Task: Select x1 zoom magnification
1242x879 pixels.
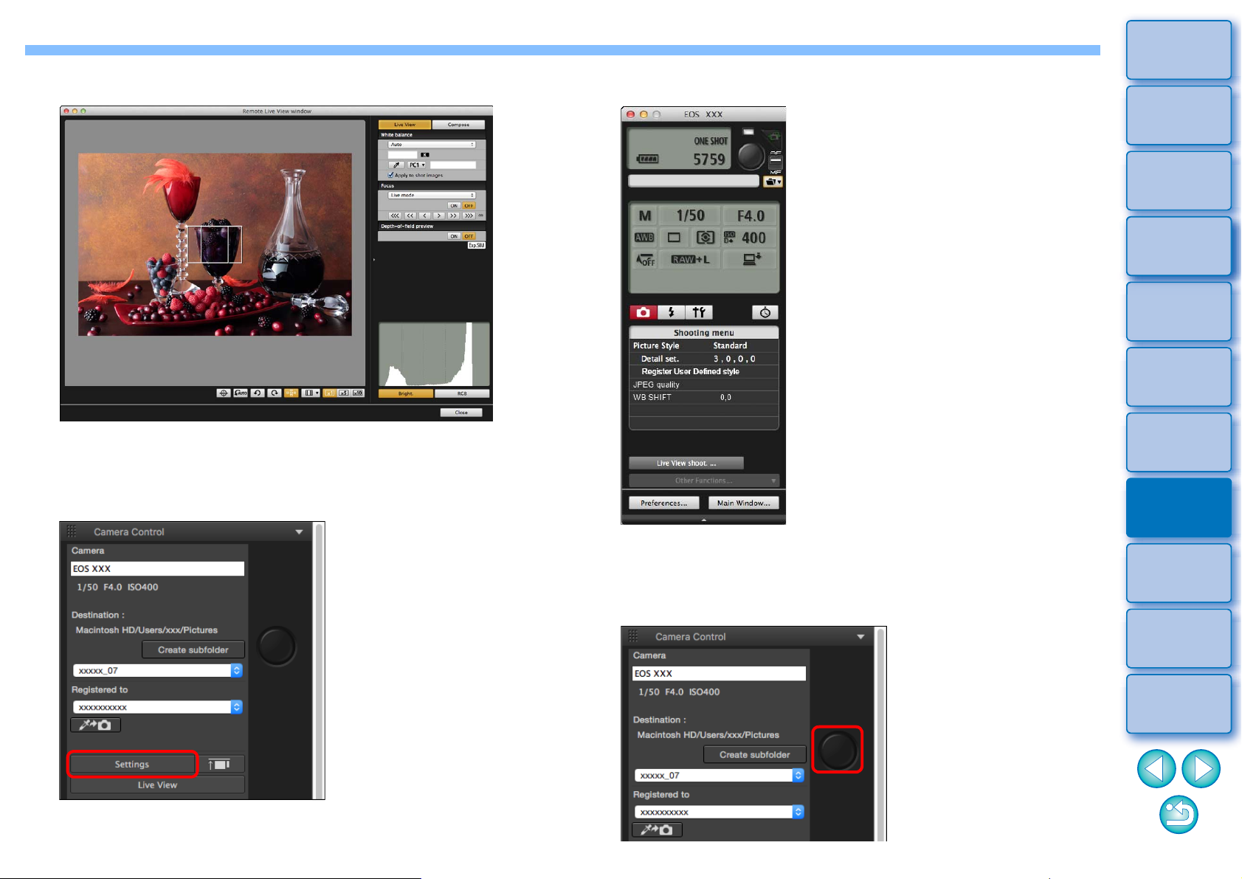Action: [x=329, y=393]
